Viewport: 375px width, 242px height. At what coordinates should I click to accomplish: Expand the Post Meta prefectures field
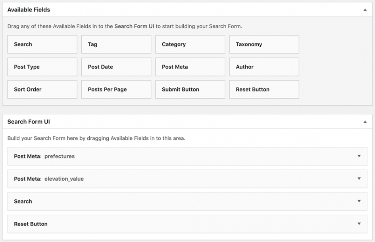[x=359, y=156]
